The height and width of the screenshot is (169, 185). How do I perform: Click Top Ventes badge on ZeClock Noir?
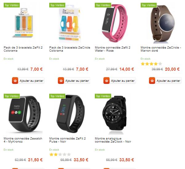pyautogui.click(x=103, y=96)
